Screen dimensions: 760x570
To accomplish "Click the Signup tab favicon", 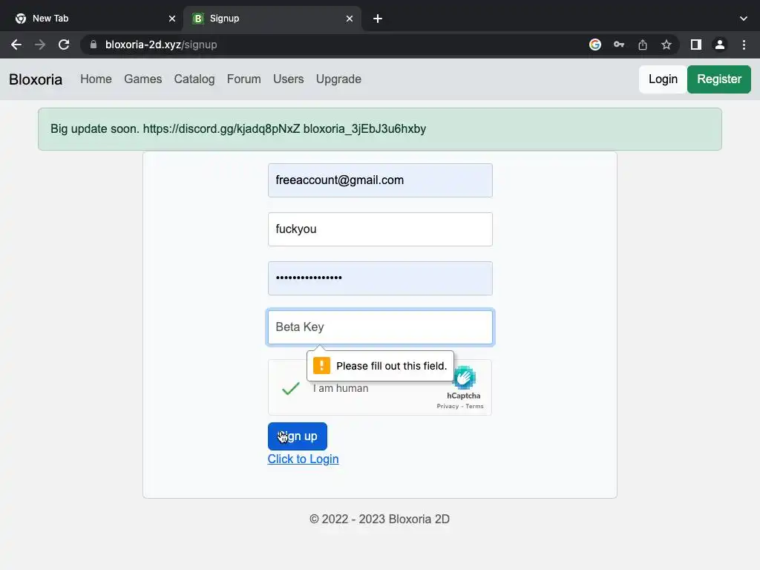I will point(197,19).
